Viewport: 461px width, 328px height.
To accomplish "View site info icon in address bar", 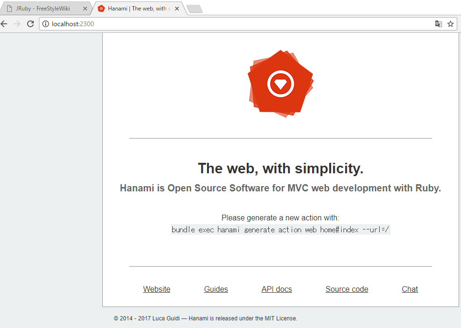I will pos(46,24).
